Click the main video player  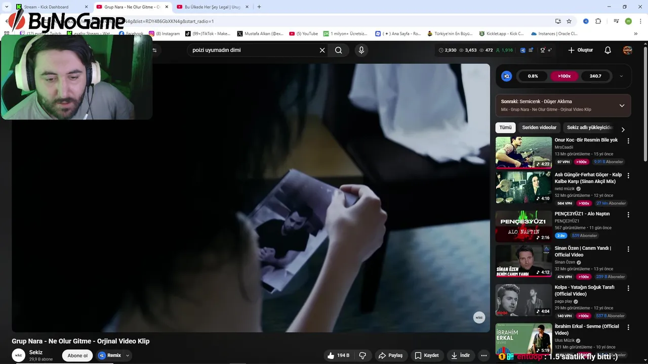coord(251,198)
